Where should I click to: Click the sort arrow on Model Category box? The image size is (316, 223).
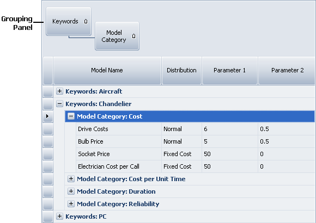click(133, 36)
